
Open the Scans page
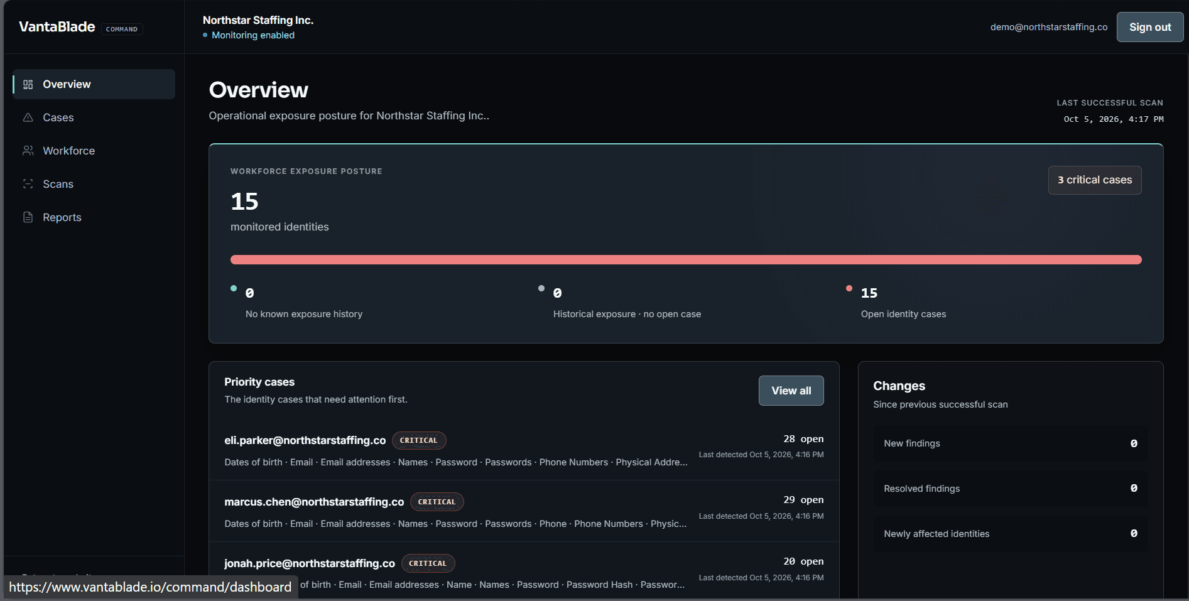coord(94,184)
